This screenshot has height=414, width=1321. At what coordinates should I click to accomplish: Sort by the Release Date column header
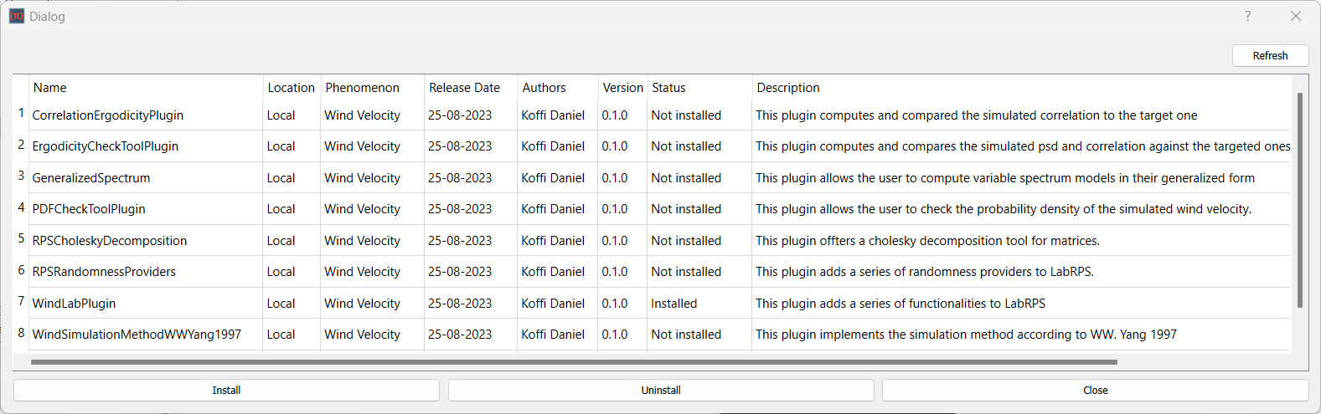464,88
